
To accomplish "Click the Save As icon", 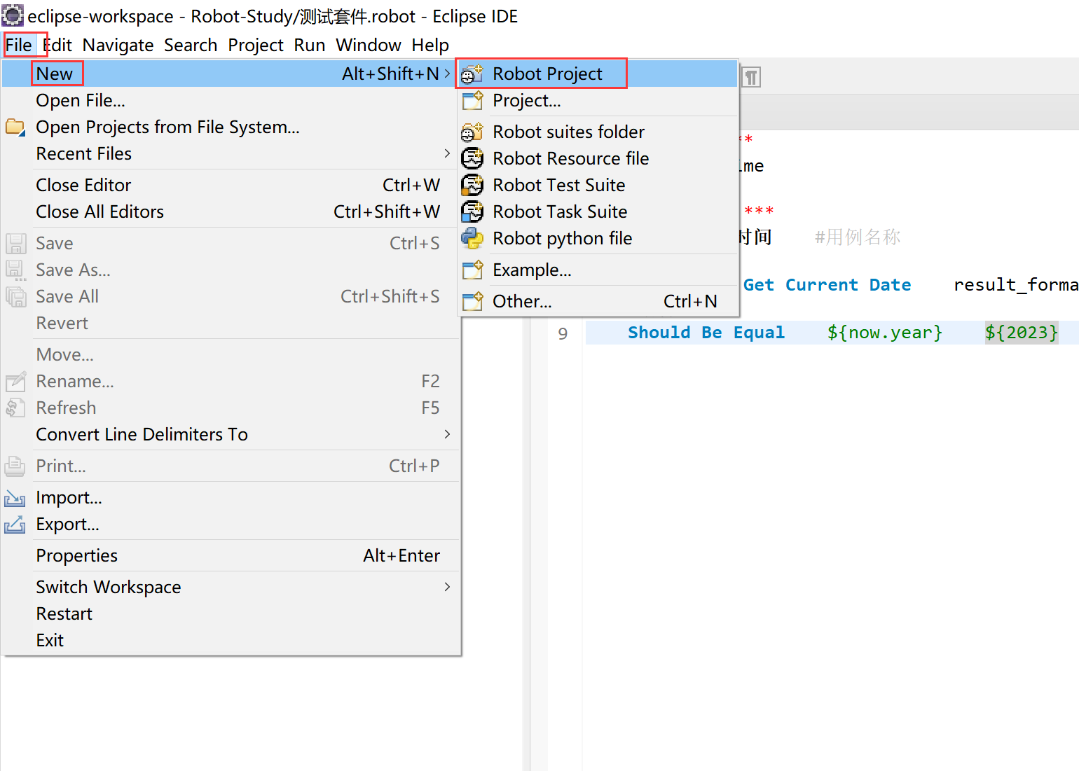I will point(15,270).
